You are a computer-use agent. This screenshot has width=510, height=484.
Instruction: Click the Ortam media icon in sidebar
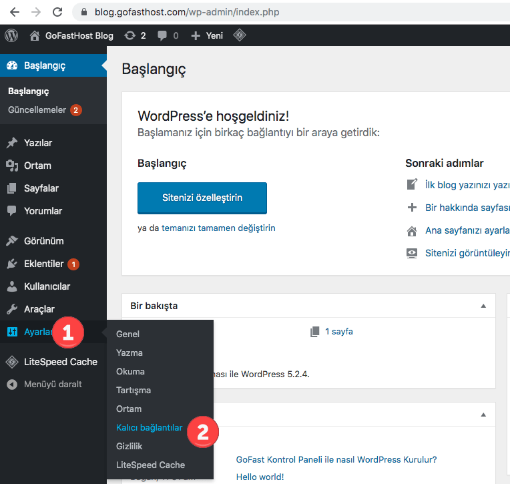(x=12, y=166)
